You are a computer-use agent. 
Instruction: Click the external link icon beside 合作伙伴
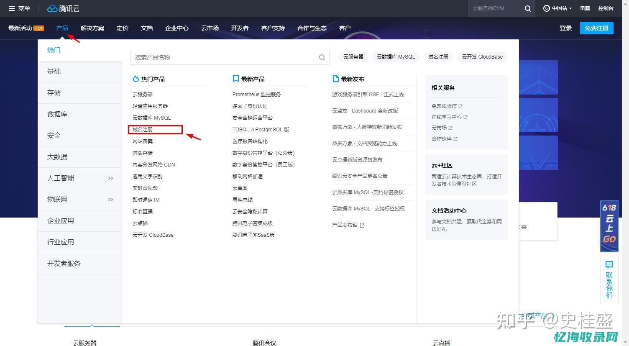pyautogui.click(x=455, y=139)
